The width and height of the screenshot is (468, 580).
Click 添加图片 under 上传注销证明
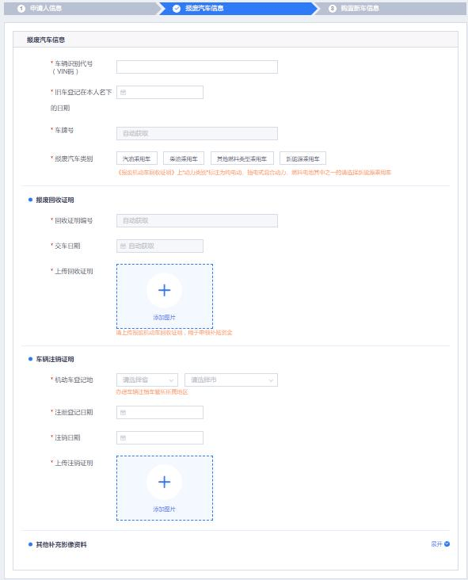164,509
